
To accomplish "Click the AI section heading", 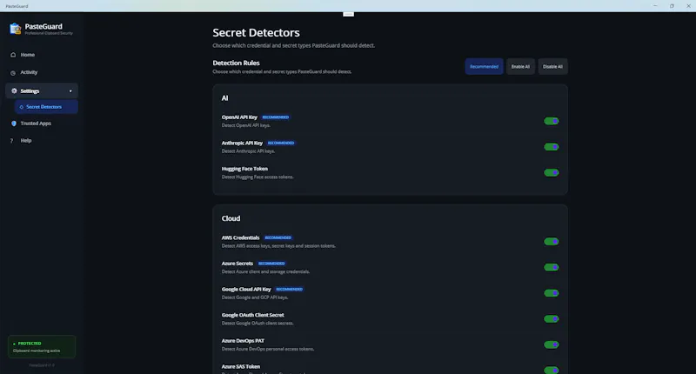I will tap(225, 98).
